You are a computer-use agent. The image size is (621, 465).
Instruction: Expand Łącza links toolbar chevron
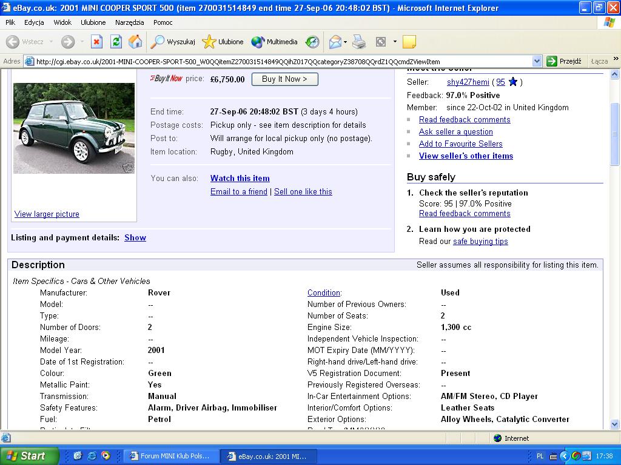616,59
